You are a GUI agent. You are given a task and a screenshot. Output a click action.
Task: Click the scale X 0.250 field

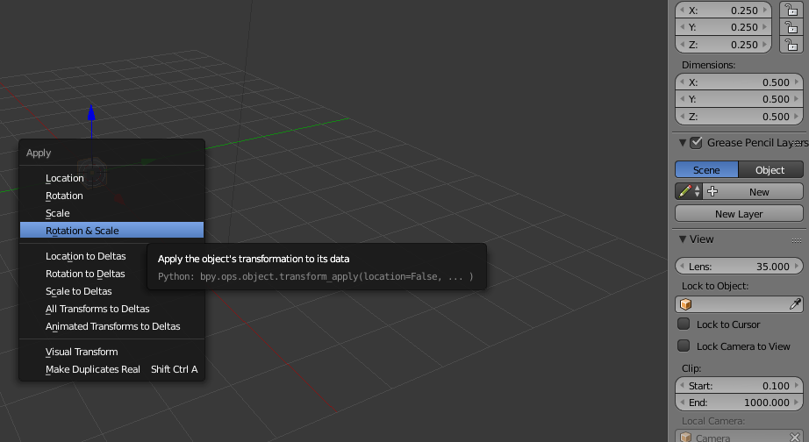(x=723, y=10)
